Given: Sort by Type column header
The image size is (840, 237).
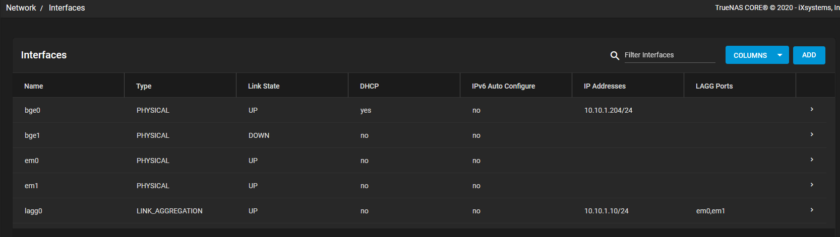Looking at the screenshot, I should tap(144, 86).
